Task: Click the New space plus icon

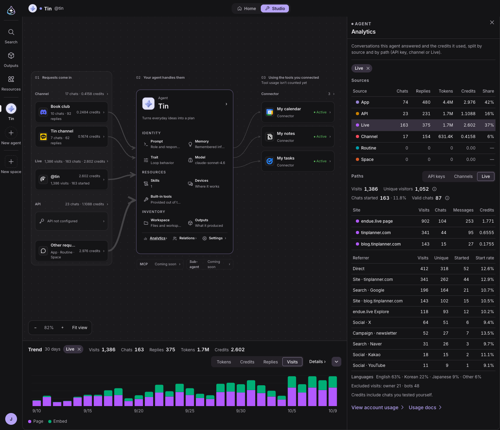Action: point(11,162)
